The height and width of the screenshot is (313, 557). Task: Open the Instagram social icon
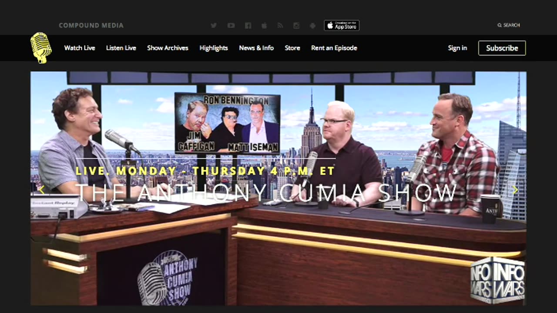coord(296,26)
